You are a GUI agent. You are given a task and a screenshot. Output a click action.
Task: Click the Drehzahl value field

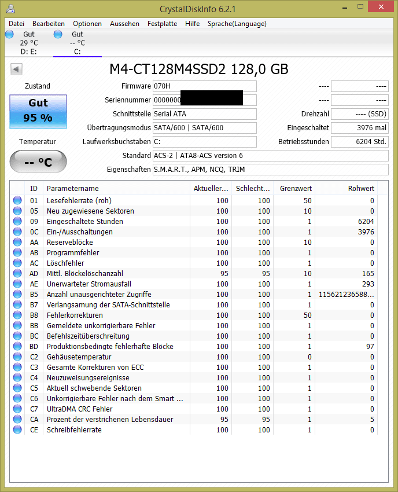click(x=360, y=114)
